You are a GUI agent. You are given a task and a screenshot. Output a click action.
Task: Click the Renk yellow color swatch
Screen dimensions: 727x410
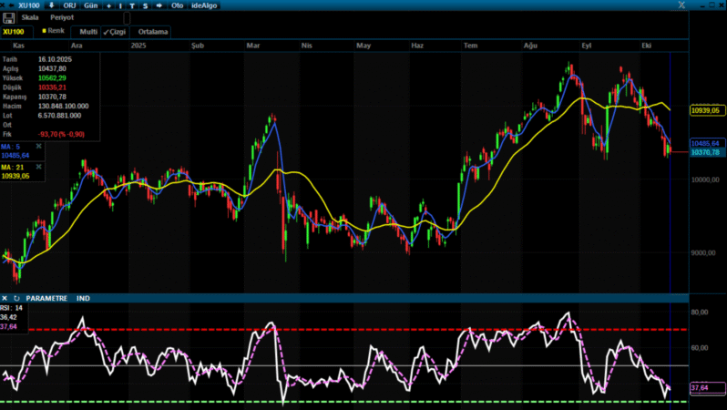44,30
